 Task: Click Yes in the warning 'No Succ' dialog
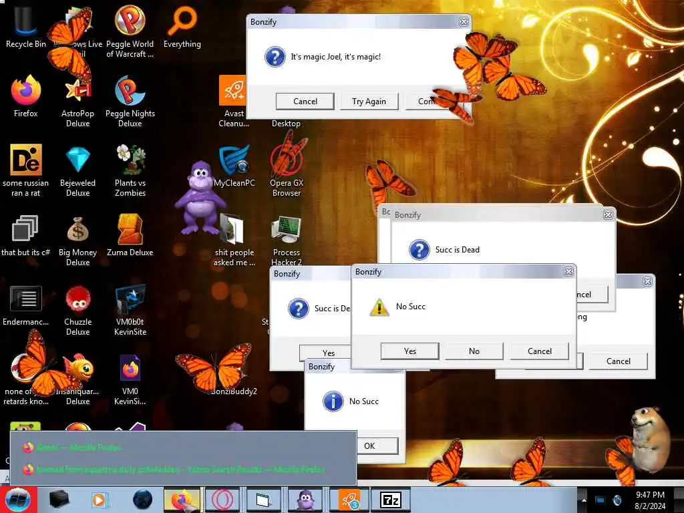410,351
